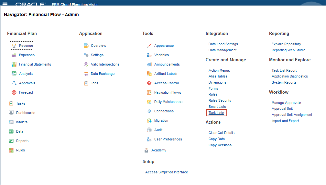Viewport: 326px width, 185px height.
Task: Click the Dashboards icon
Action: coord(11,113)
